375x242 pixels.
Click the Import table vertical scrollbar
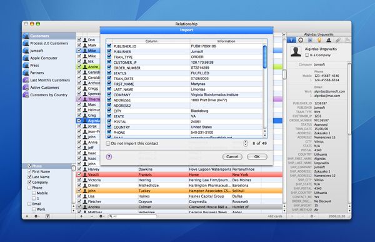pos(265,57)
